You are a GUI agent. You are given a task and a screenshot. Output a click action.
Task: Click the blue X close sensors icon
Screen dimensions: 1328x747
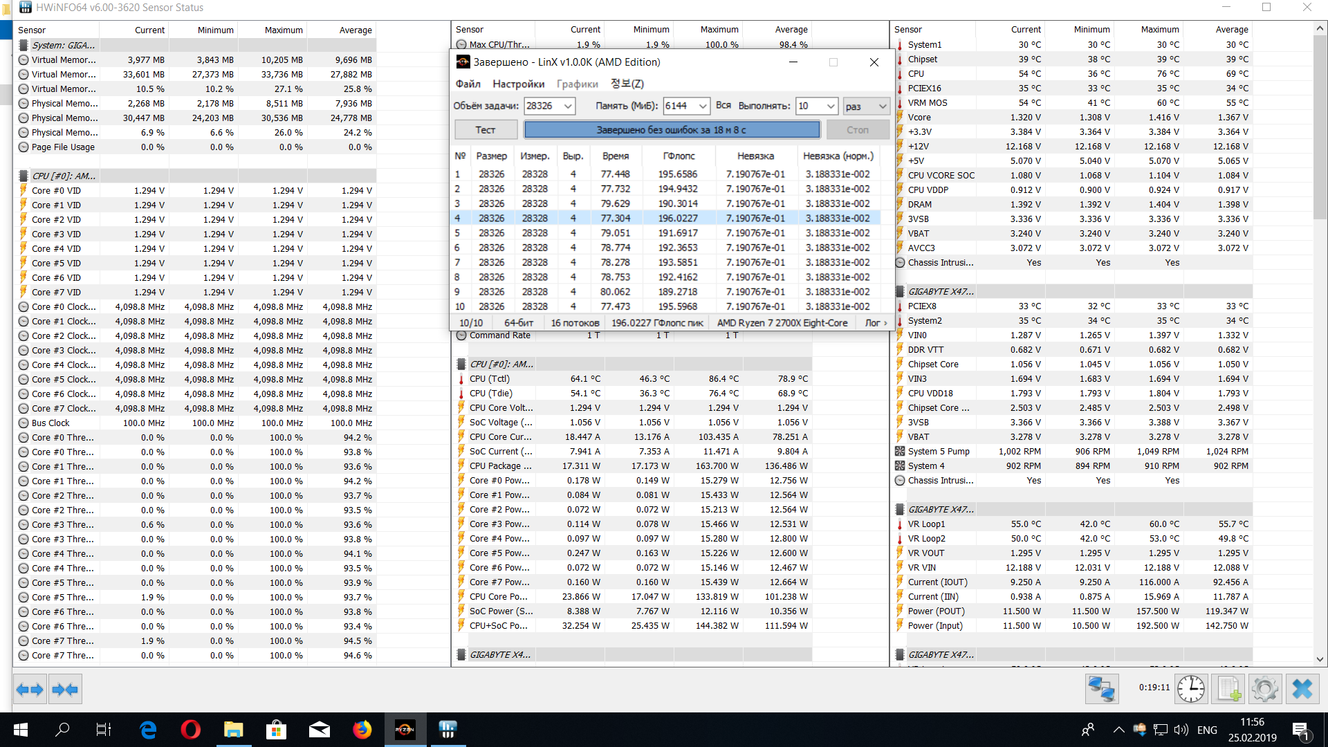1302,689
